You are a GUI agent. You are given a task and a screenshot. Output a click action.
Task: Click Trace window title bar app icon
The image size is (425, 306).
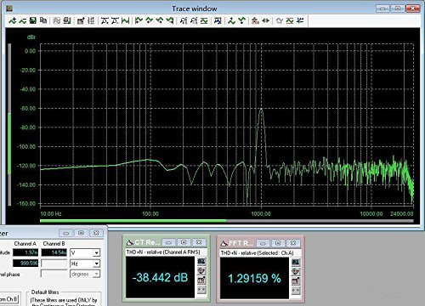[x=9, y=8]
